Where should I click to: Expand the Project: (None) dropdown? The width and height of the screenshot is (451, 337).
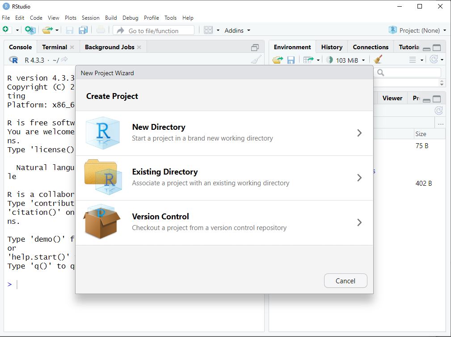[418, 30]
